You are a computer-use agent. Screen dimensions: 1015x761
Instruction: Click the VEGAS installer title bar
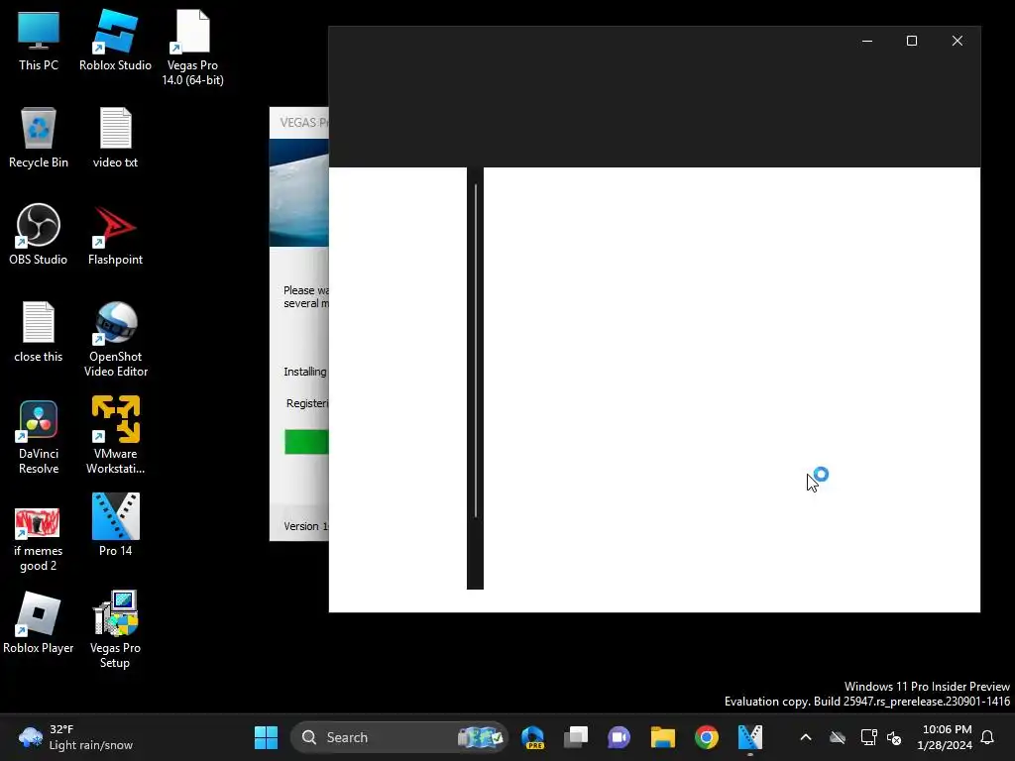(x=299, y=123)
